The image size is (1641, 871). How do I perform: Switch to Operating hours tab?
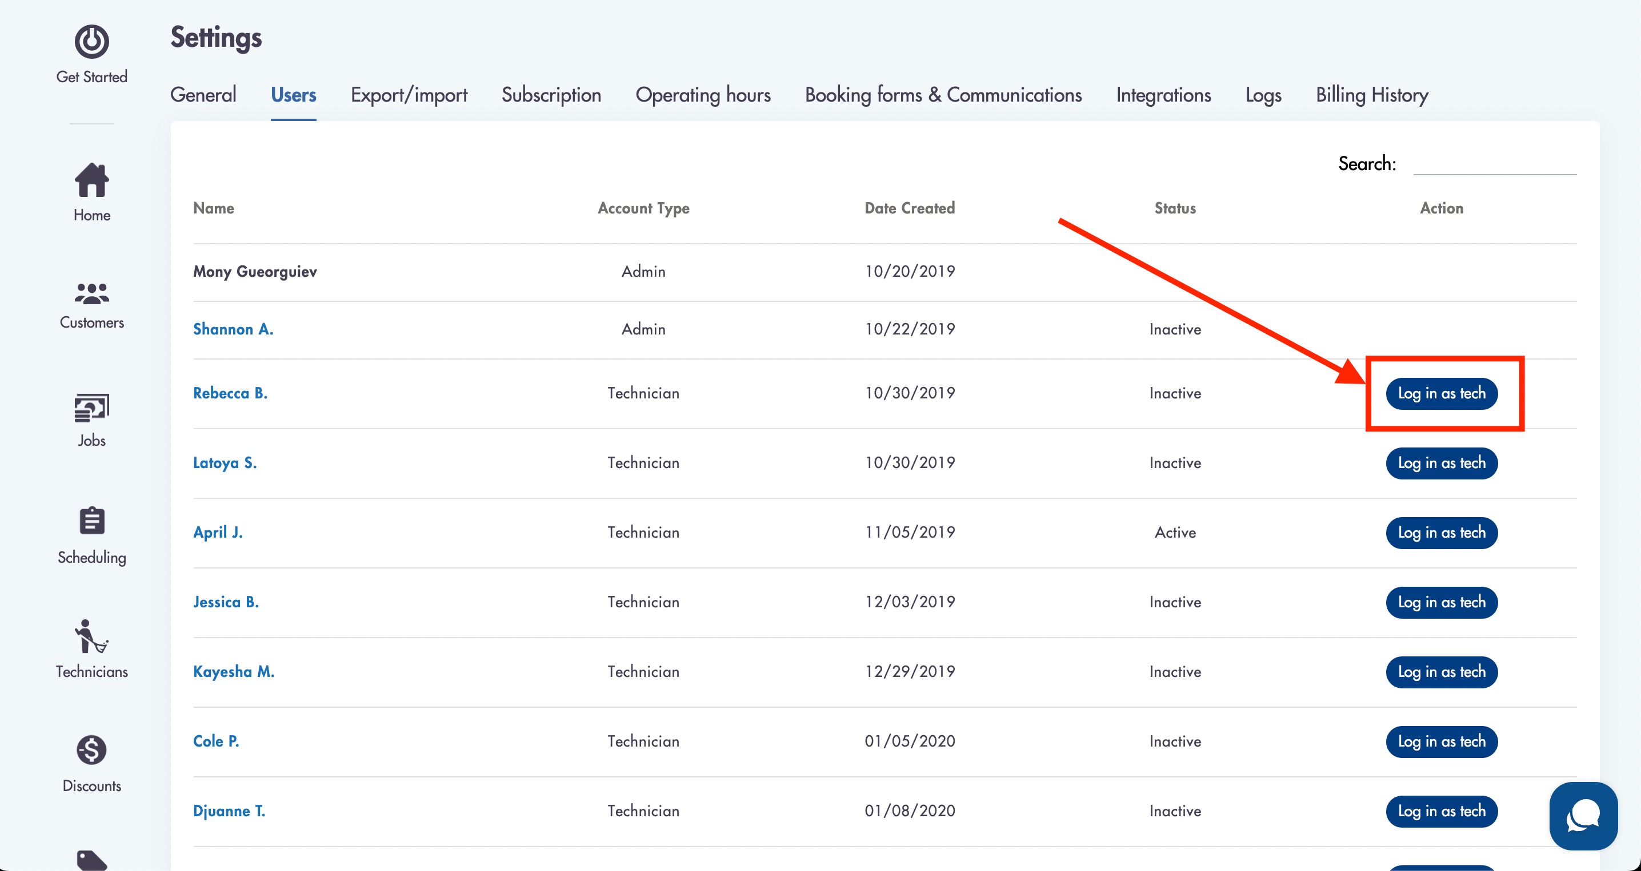click(703, 95)
